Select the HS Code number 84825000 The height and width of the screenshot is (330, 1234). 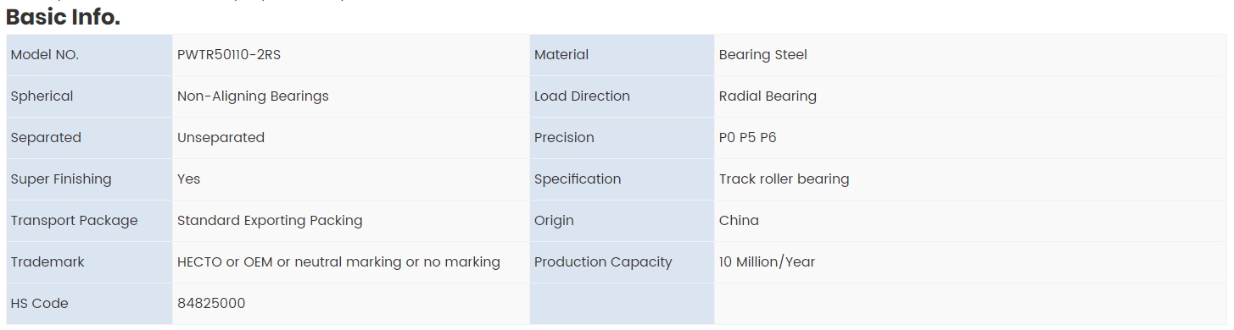[x=211, y=304]
